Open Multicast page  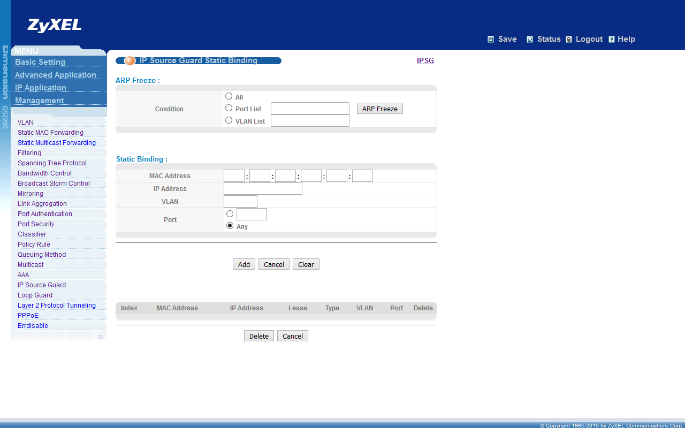31,265
